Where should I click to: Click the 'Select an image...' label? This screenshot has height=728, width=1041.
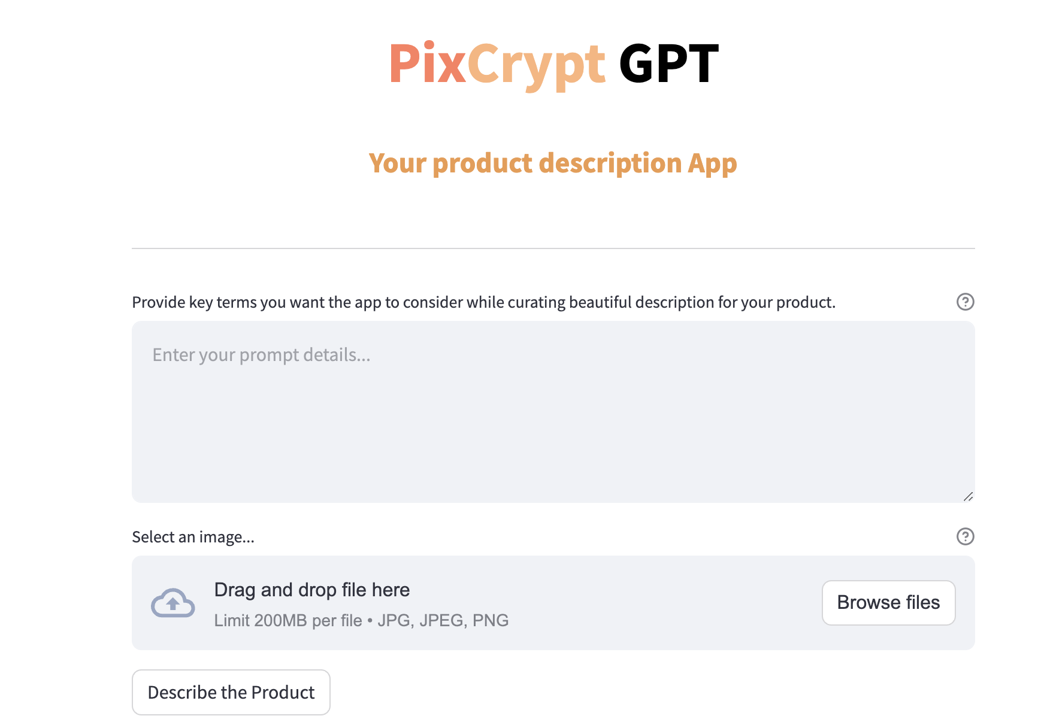(193, 537)
